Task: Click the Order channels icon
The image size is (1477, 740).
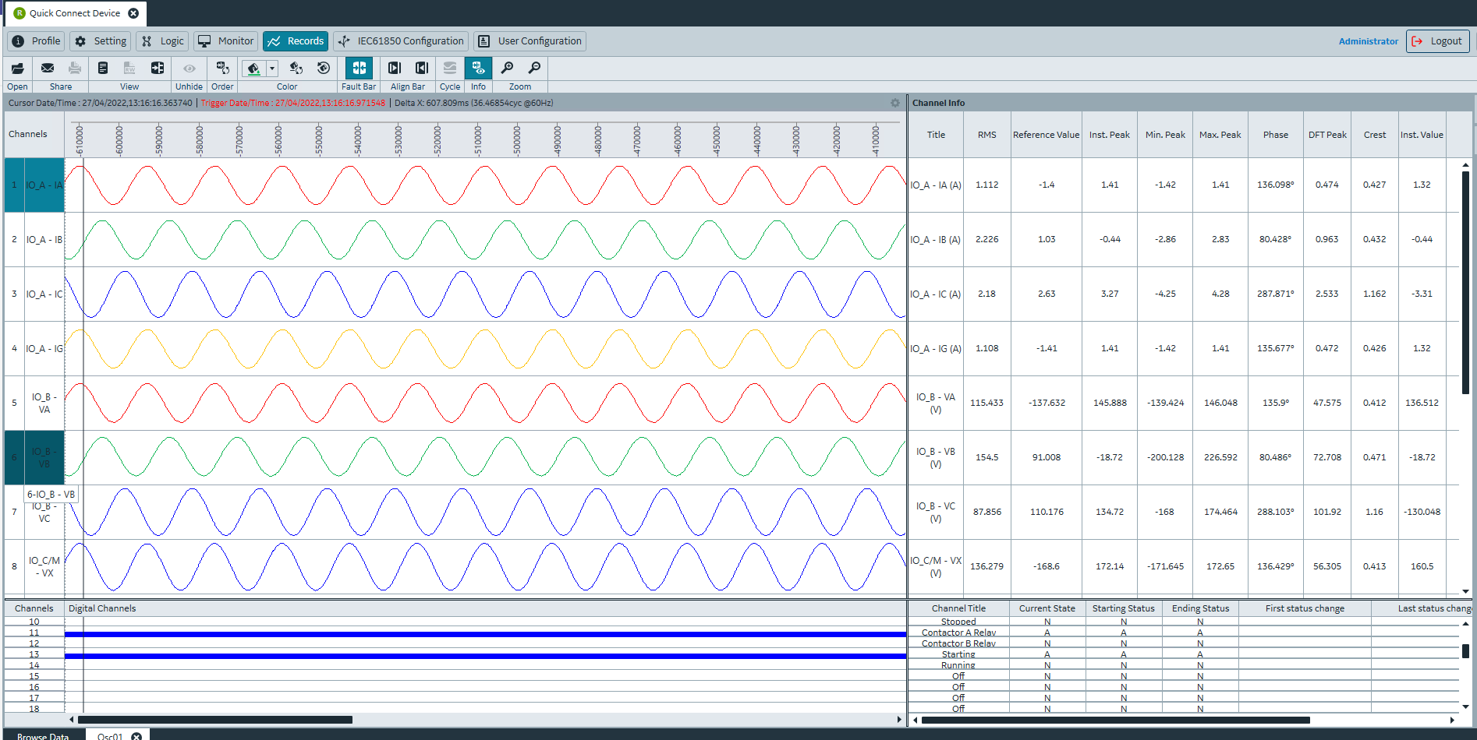Action: pyautogui.click(x=222, y=69)
